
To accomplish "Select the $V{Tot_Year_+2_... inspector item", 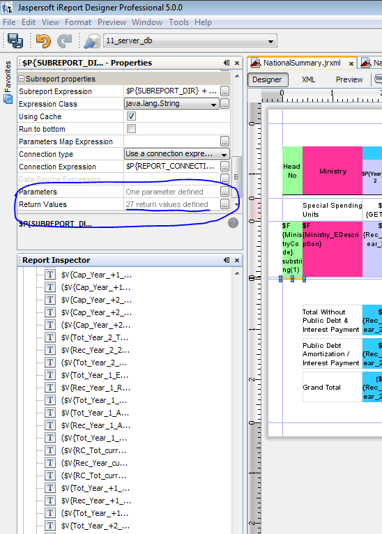I will [x=95, y=526].
